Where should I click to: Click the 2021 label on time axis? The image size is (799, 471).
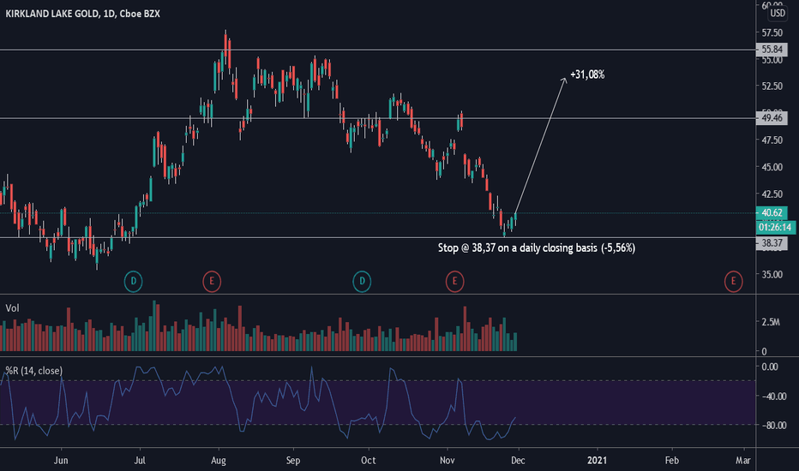click(x=597, y=461)
